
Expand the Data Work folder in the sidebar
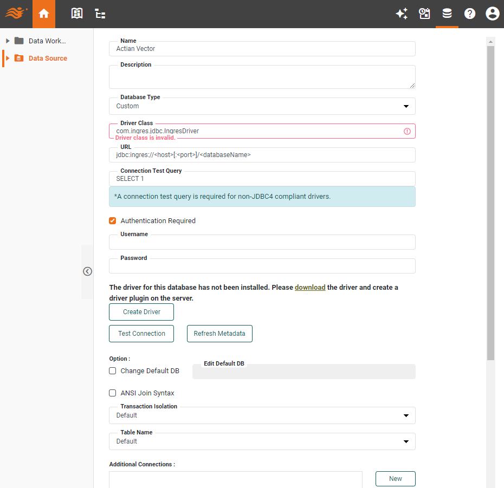[7, 40]
